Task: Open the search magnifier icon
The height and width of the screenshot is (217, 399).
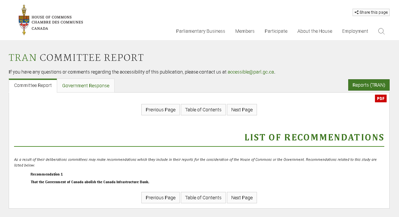Action: [x=381, y=31]
